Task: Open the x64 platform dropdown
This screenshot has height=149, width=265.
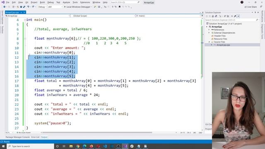Action: [x=55, y=7]
